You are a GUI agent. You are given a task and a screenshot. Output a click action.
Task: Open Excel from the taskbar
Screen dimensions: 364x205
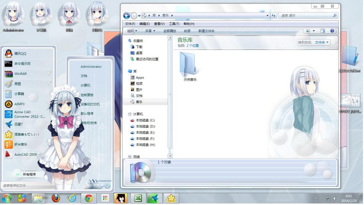tap(138, 198)
